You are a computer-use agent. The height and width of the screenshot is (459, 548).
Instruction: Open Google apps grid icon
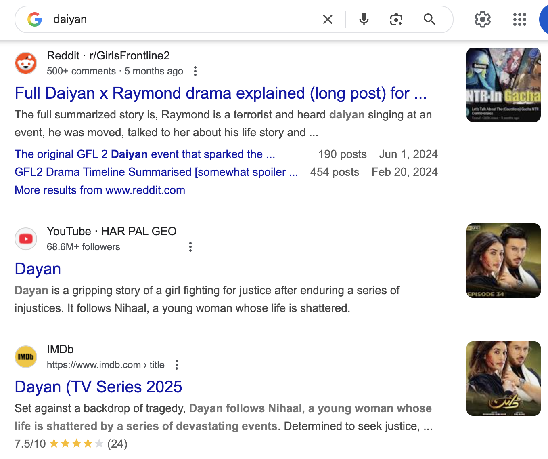[520, 19]
